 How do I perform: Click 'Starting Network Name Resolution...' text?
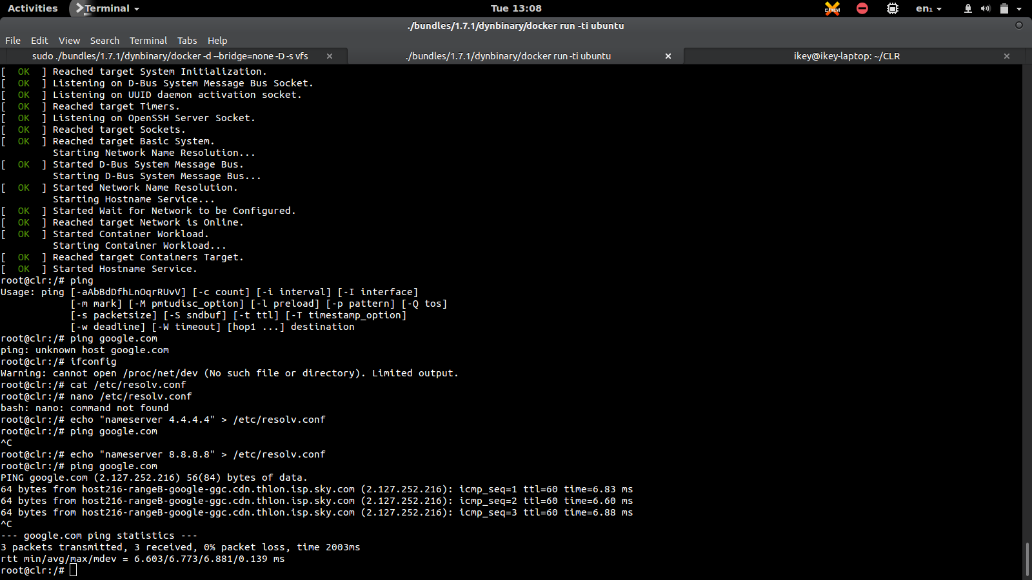click(x=154, y=153)
